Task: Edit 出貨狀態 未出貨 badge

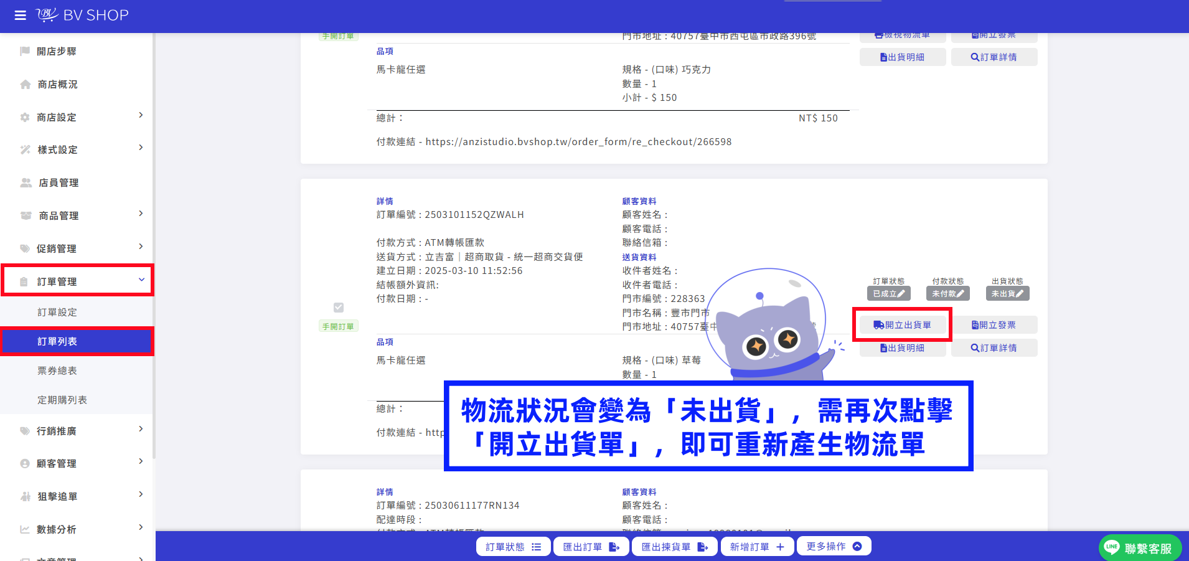Action: pyautogui.click(x=1007, y=294)
